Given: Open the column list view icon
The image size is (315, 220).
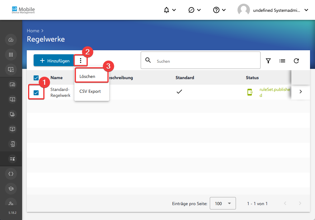Looking at the screenshot, I should coord(282,61).
